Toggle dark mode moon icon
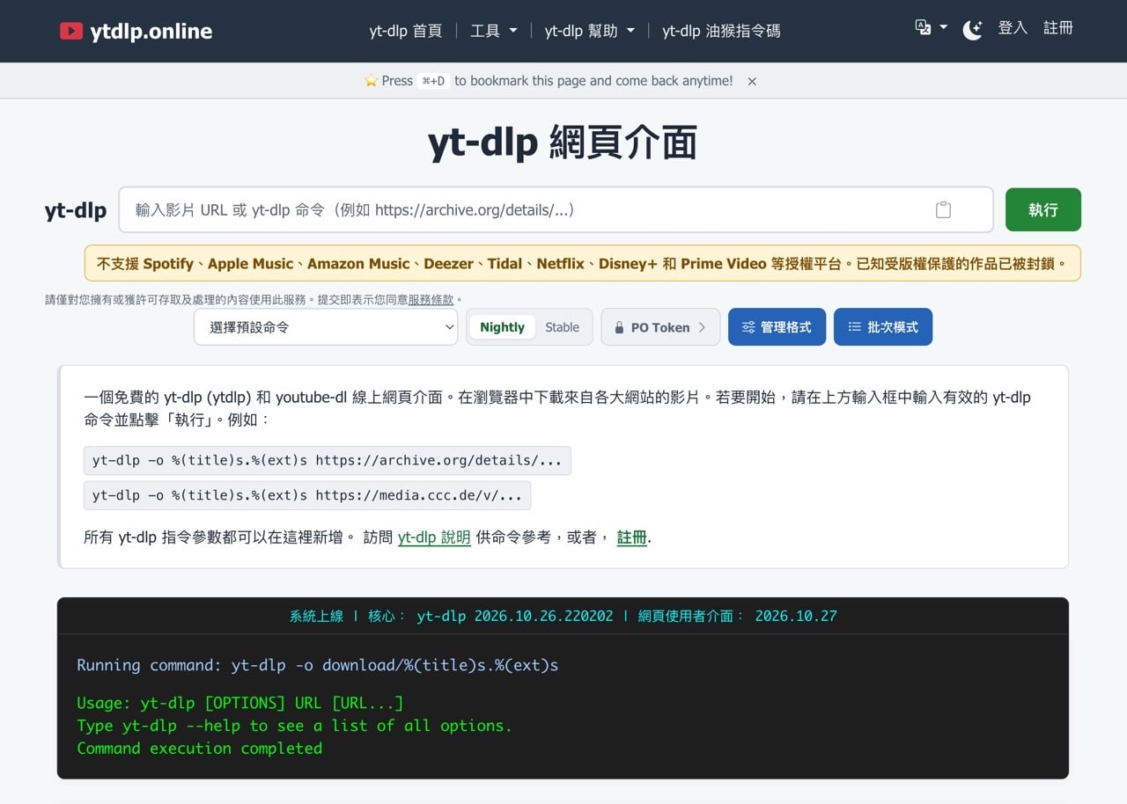 tap(972, 30)
